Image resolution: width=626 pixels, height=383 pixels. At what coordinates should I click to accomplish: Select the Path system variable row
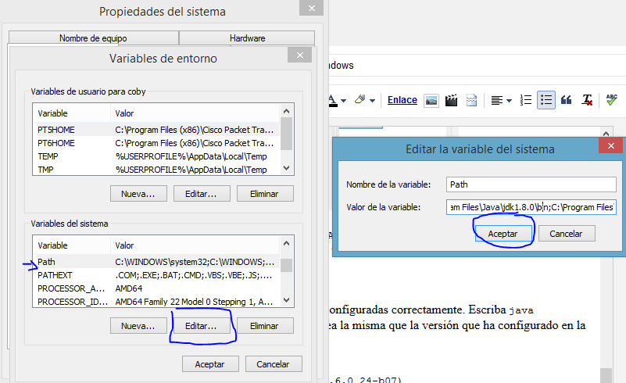(x=156, y=262)
